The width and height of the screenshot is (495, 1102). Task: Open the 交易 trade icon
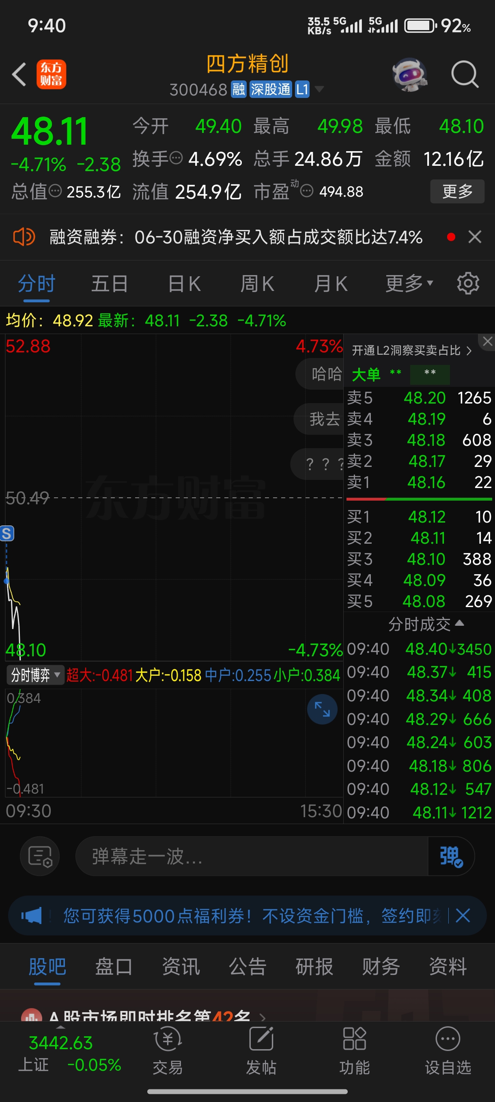point(168,1051)
